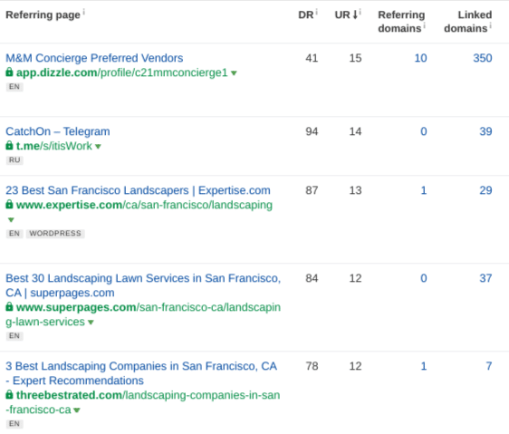Viewport: 509px width, 434px height.
Task: Expand dropdown arrow after threebestrated -francisco-ca URL
Action: [x=77, y=410]
